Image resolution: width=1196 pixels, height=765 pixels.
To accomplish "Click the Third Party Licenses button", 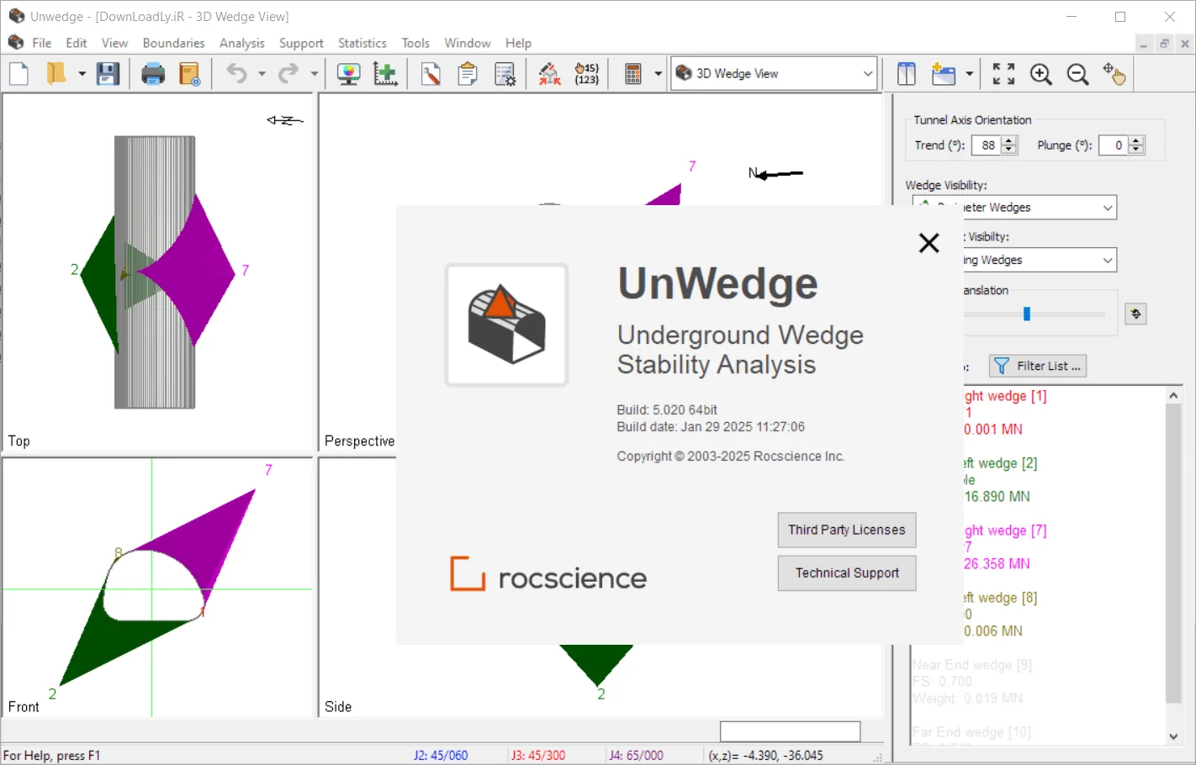I will (x=847, y=530).
